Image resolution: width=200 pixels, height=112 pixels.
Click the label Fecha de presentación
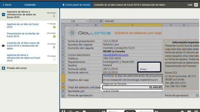tap(81, 41)
